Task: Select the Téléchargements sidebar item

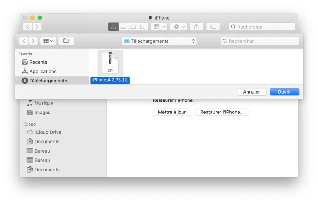Action: pyautogui.click(x=48, y=81)
